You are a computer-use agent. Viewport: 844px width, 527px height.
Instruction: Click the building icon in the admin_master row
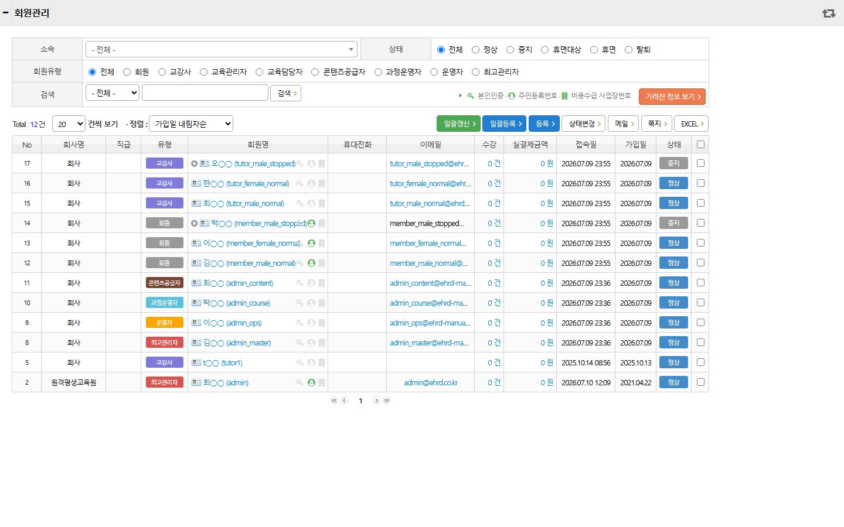click(321, 343)
